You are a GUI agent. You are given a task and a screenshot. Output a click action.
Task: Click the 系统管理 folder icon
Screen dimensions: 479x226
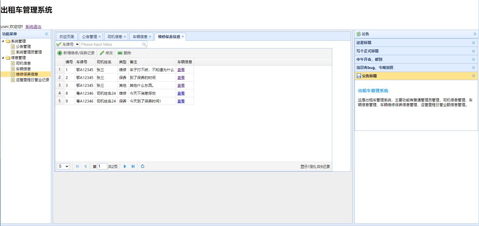pyautogui.click(x=8, y=41)
